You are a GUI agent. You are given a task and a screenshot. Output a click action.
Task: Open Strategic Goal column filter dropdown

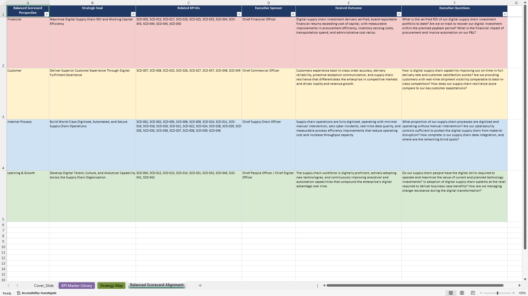pyautogui.click(x=133, y=14)
